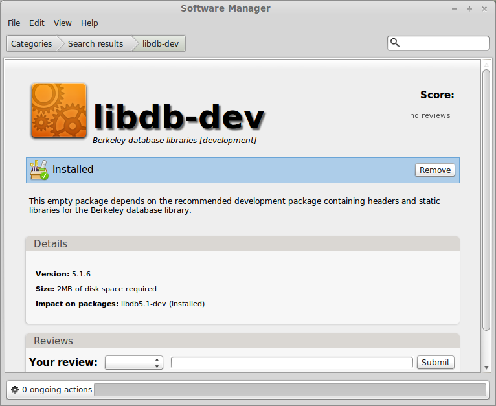Select the libdb-dev breadcrumb
496x406 pixels.
coord(160,43)
